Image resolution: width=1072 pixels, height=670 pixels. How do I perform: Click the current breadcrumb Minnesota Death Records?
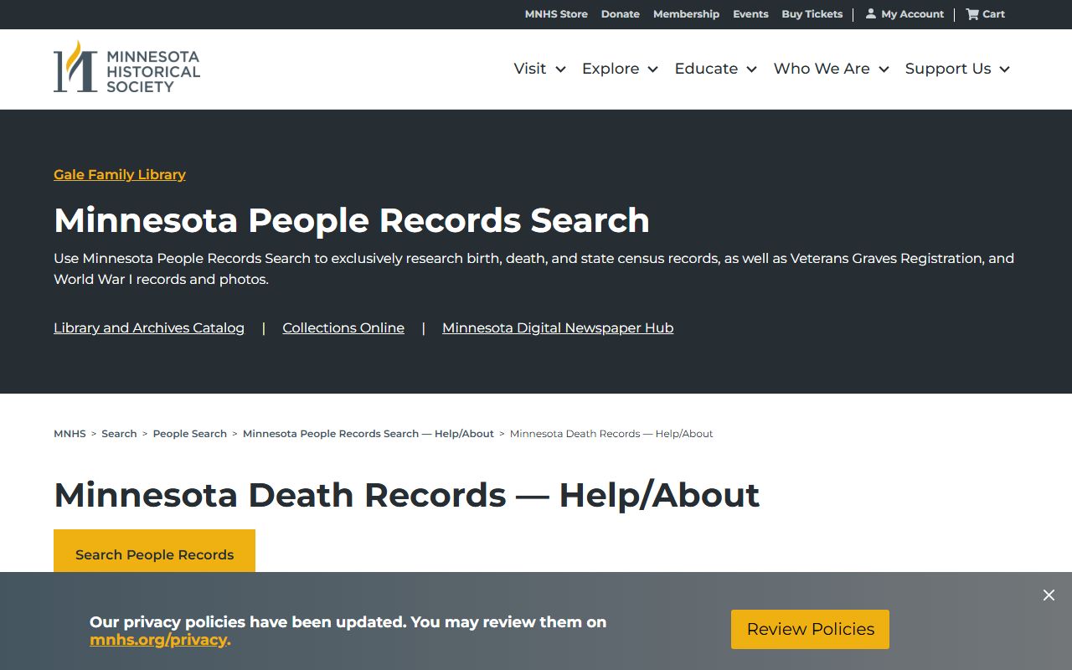tap(611, 434)
